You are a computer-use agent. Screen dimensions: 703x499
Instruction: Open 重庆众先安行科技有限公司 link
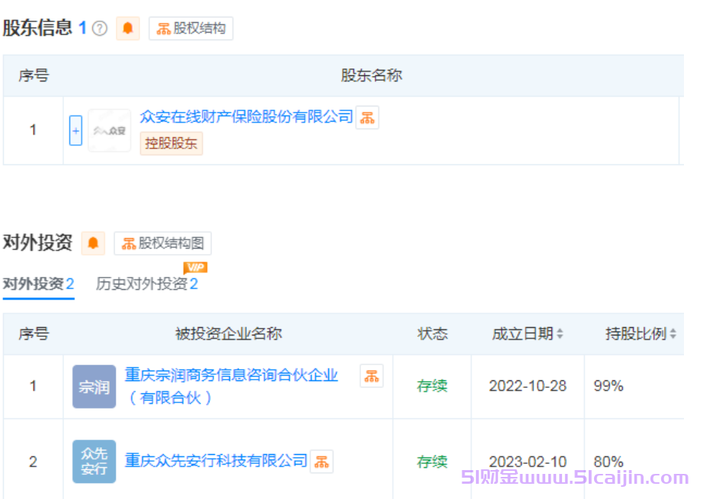(x=216, y=460)
